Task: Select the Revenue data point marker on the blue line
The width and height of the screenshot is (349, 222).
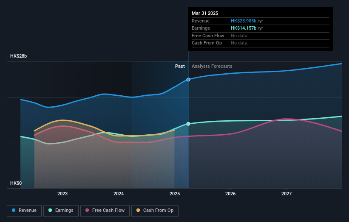Action: pyautogui.click(x=188, y=80)
